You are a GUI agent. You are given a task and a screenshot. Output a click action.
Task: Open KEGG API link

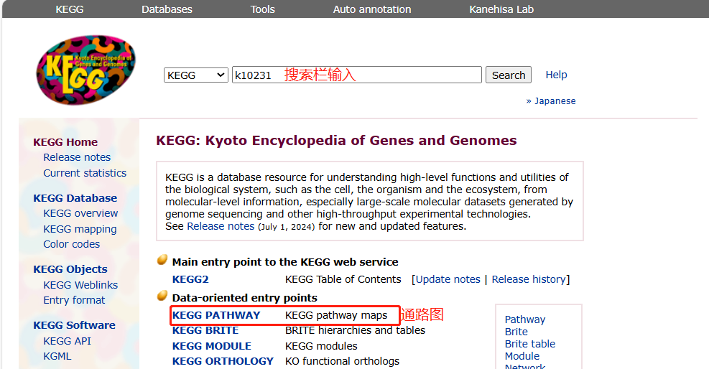pos(67,341)
